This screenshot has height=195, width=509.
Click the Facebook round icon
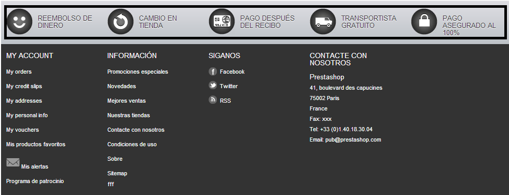(213, 72)
